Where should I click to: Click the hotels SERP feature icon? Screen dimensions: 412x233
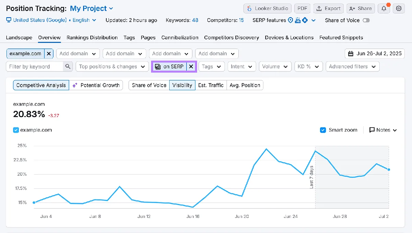click(x=298, y=20)
